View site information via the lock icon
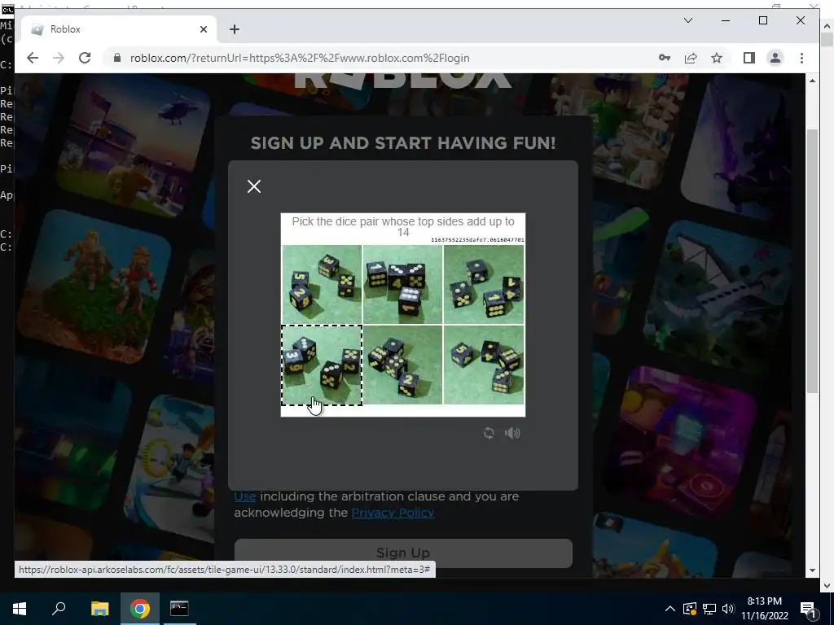Viewport: 834px width, 625px height. click(117, 58)
